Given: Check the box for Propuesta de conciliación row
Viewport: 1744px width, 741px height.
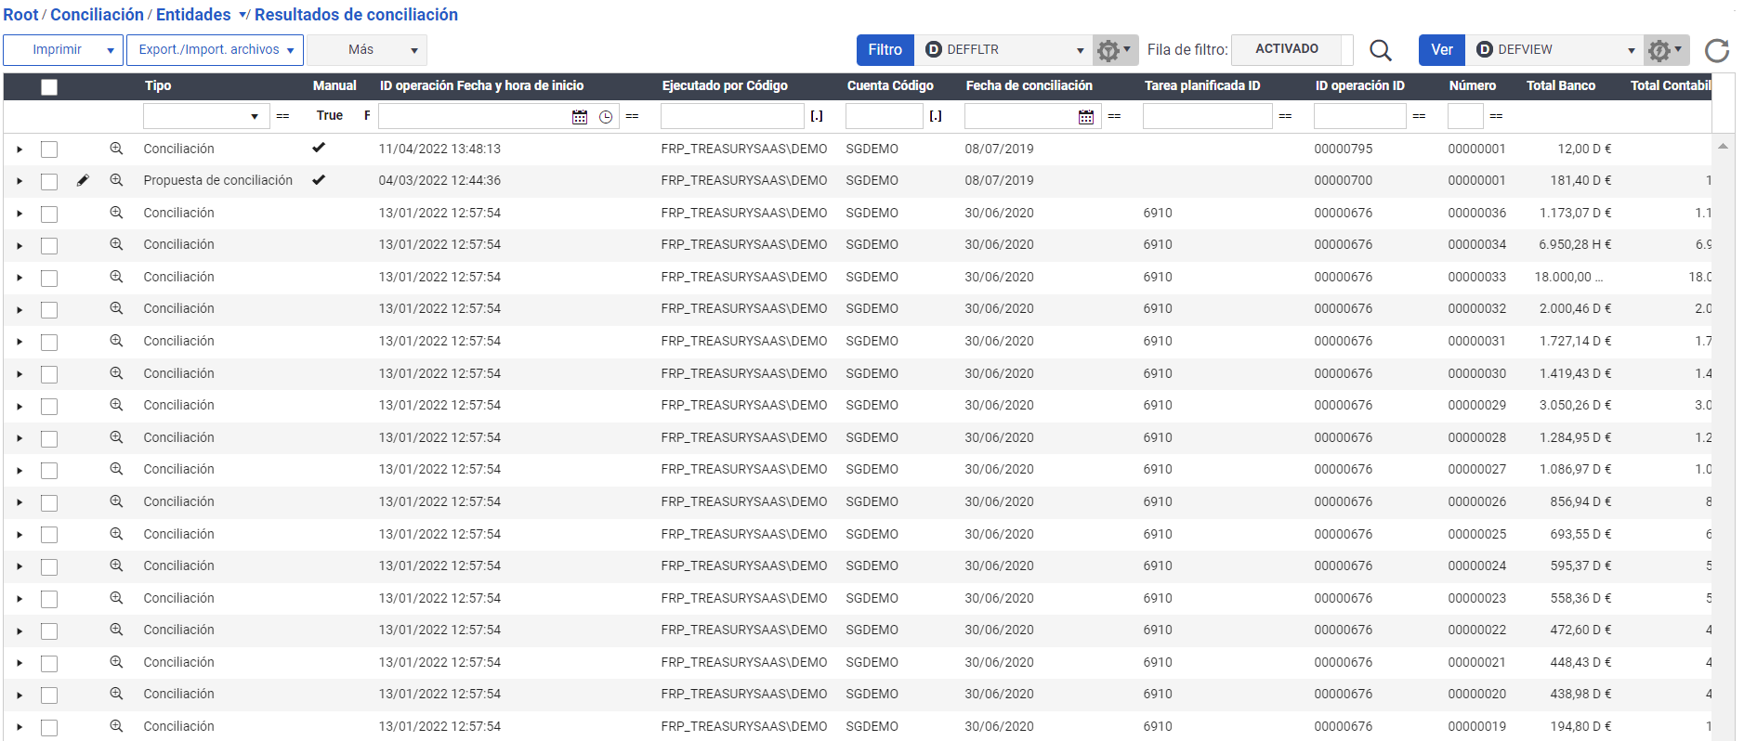Looking at the screenshot, I should point(49,182).
